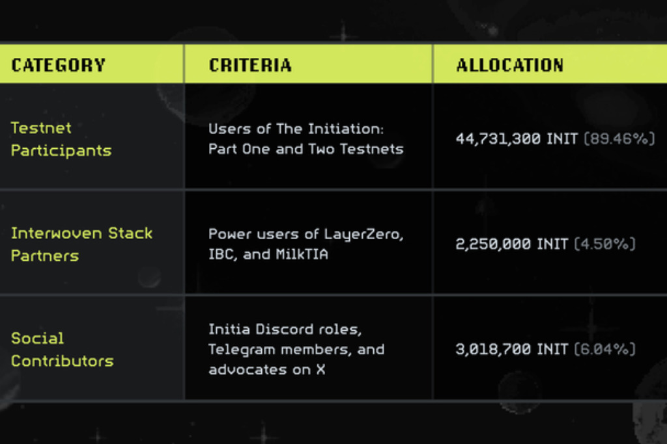Click the 'advocates on X' text line
This screenshot has height=444, width=667.
[266, 370]
